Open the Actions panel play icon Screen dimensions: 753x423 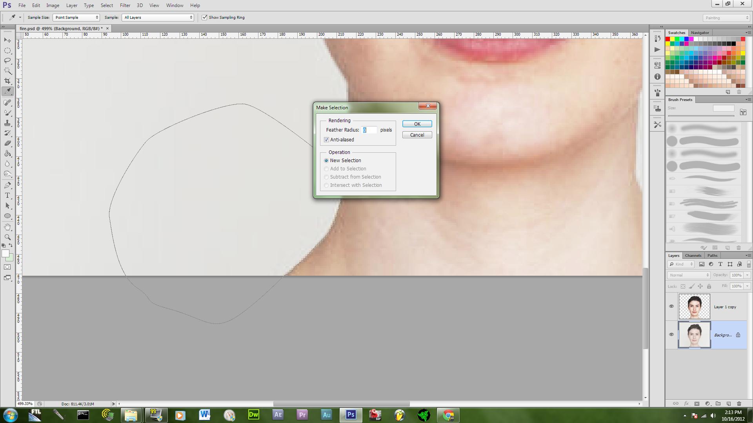[657, 50]
